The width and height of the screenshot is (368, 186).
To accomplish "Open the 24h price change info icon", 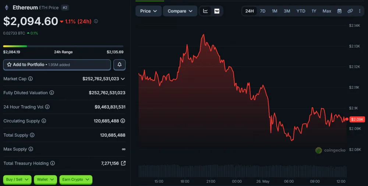I will tap(96, 21).
